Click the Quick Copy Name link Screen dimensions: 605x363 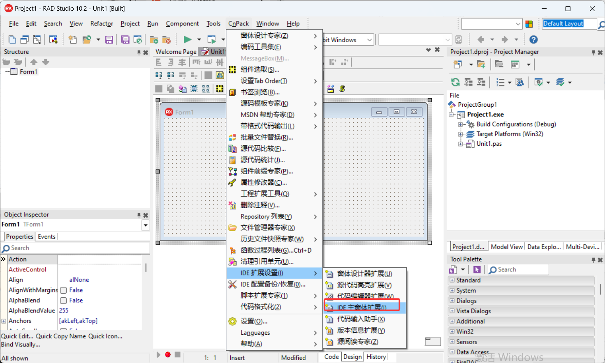point(61,336)
